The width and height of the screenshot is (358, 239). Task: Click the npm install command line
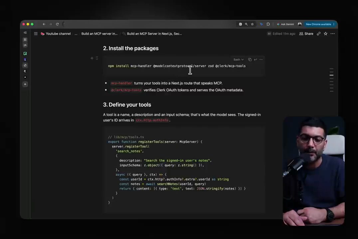tap(177, 66)
